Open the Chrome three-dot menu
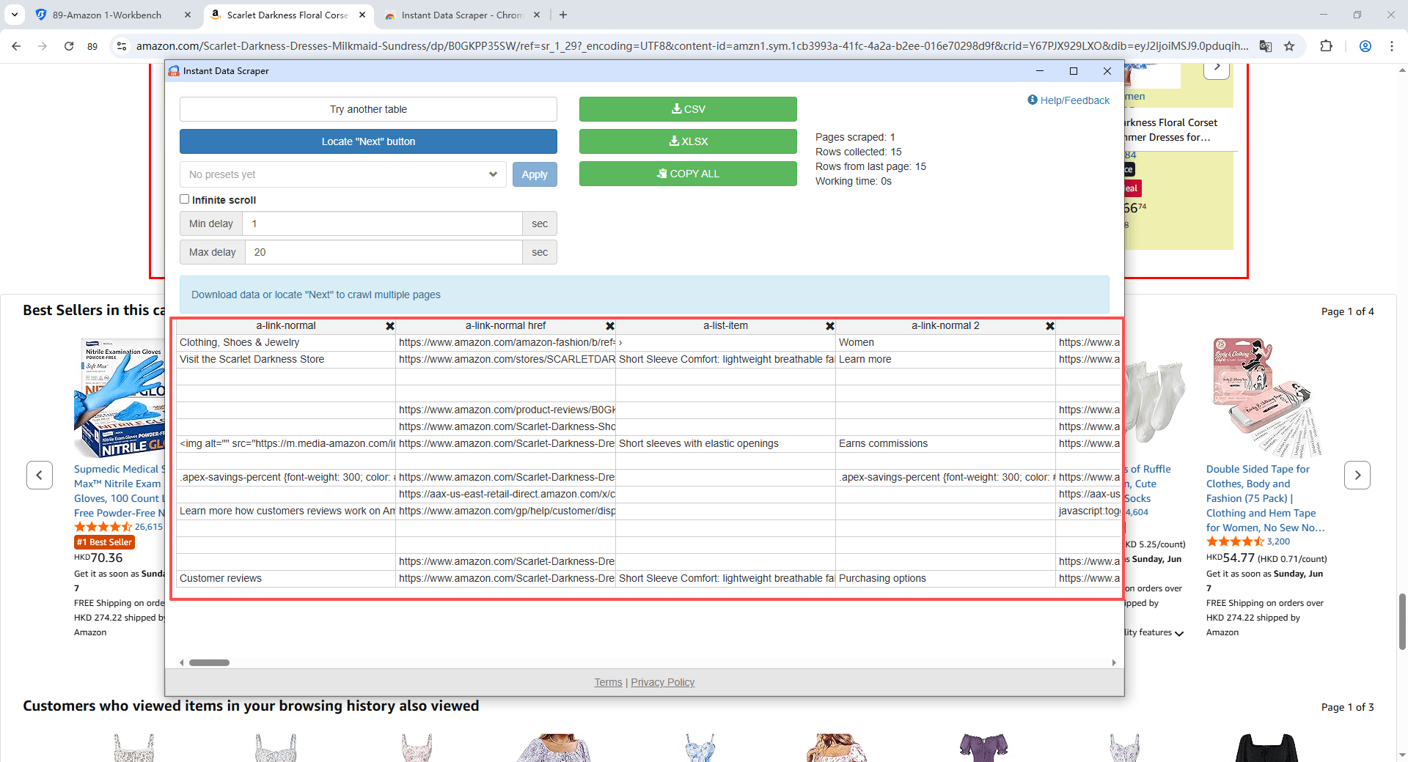Image resolution: width=1408 pixels, height=762 pixels. [1392, 46]
